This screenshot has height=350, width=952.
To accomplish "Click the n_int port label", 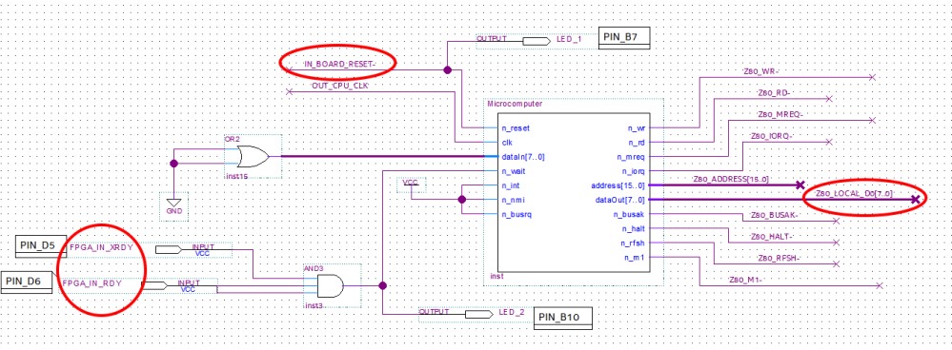I will pos(511,185).
